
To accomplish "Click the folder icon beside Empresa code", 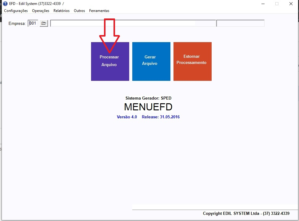I will [44, 23].
